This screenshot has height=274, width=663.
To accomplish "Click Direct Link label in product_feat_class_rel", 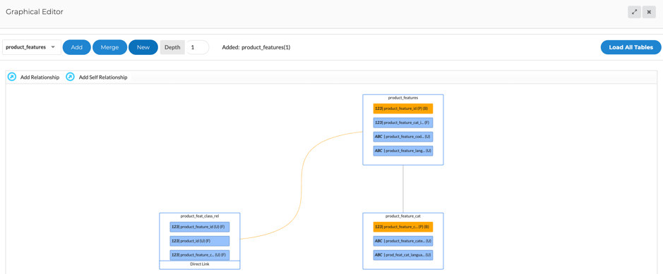I will point(200,264).
